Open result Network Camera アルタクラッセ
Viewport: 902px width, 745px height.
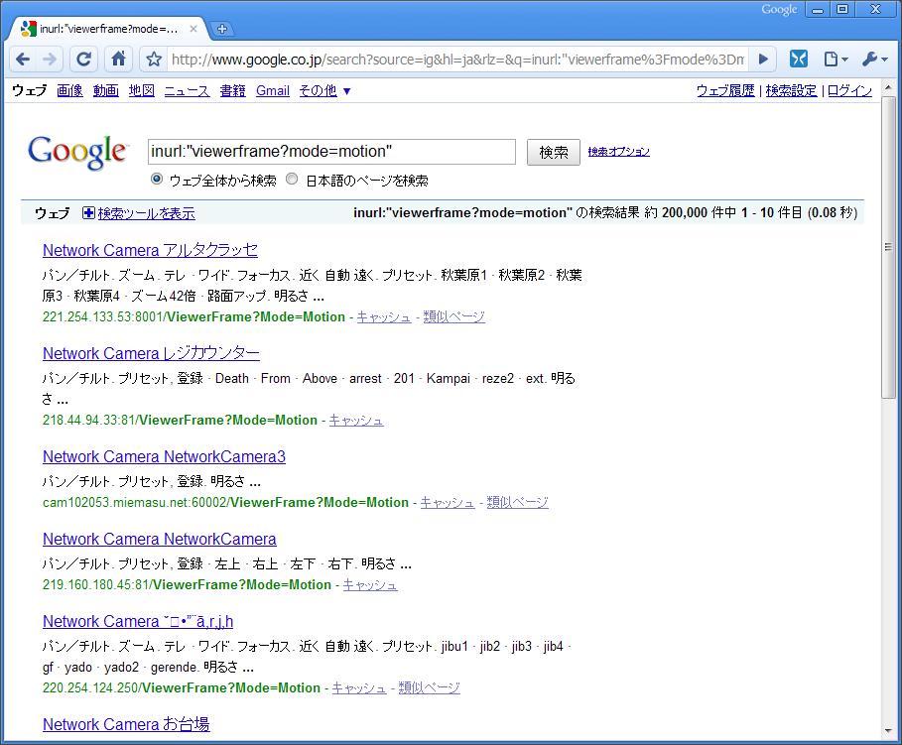[150, 250]
